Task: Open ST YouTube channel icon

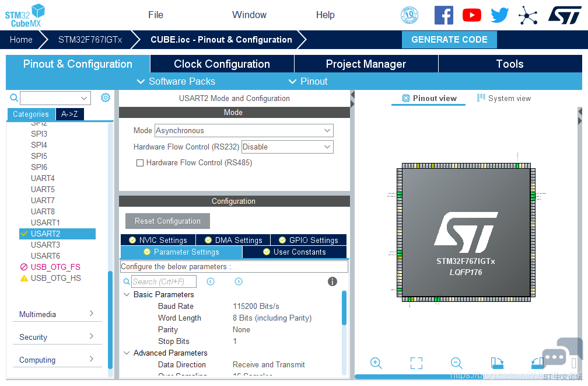Action: (472, 15)
